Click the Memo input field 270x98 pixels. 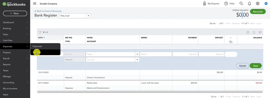(156, 54)
